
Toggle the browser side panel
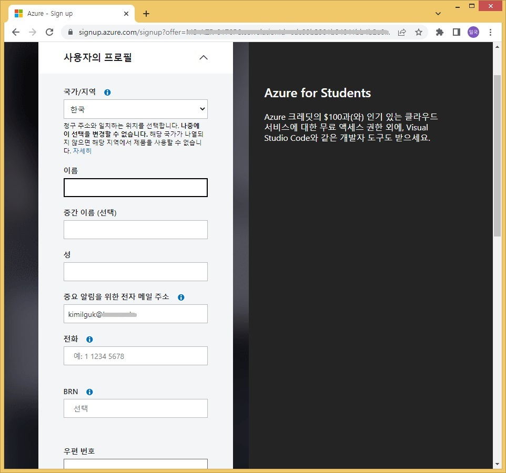(457, 32)
